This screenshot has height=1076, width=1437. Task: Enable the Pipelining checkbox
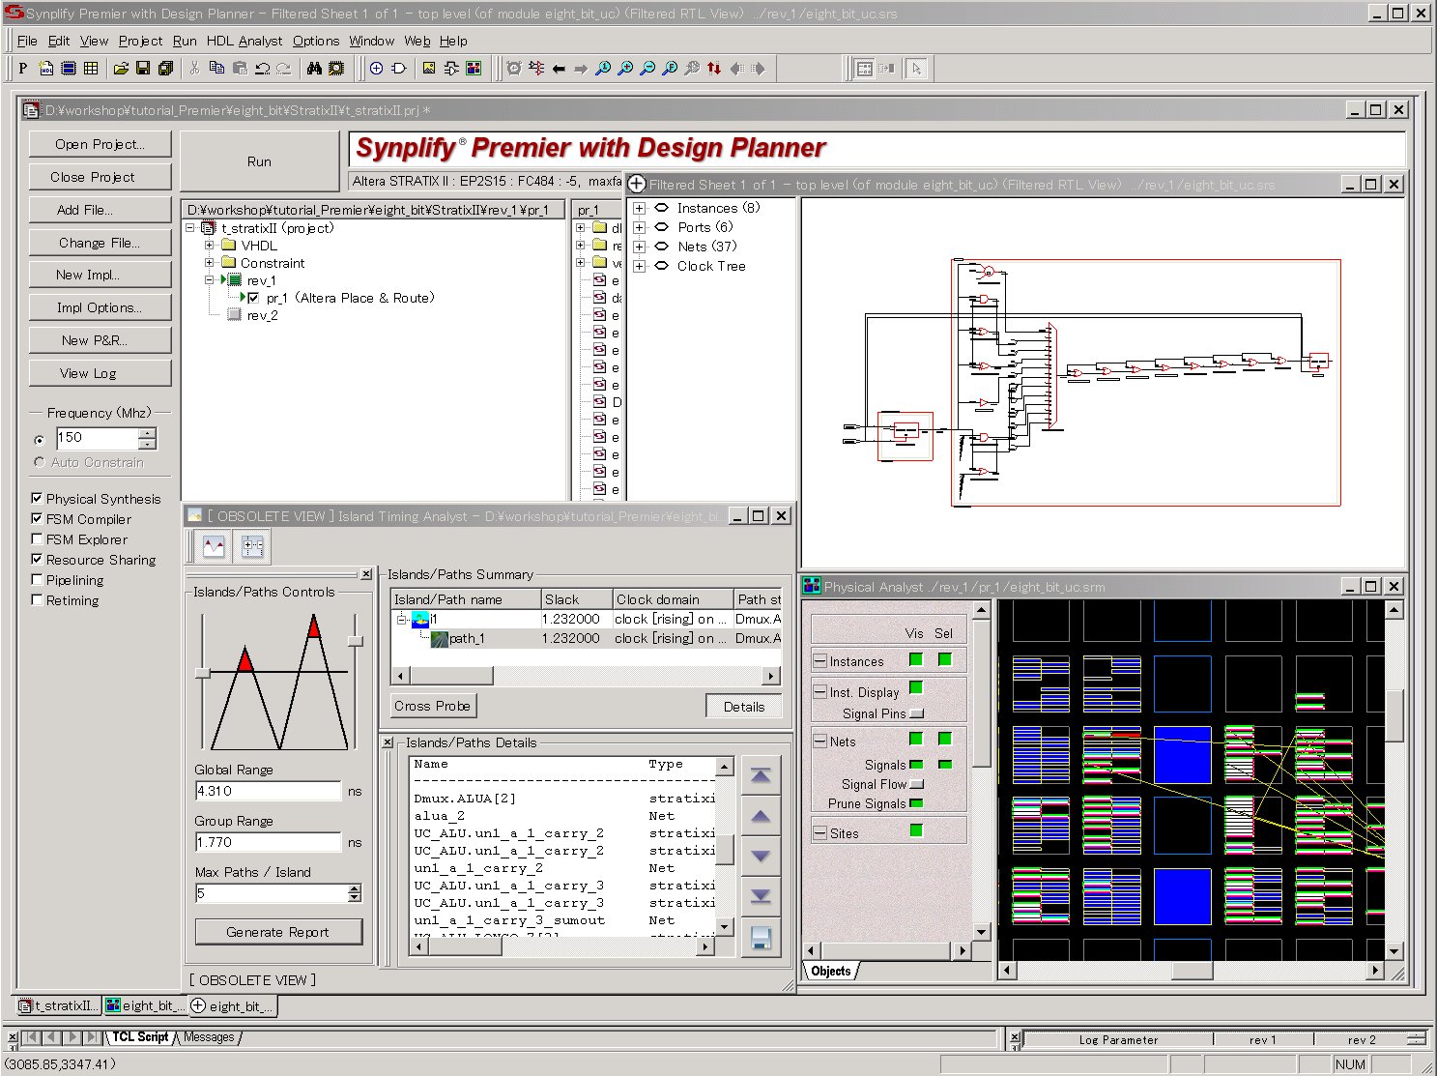tap(37, 580)
